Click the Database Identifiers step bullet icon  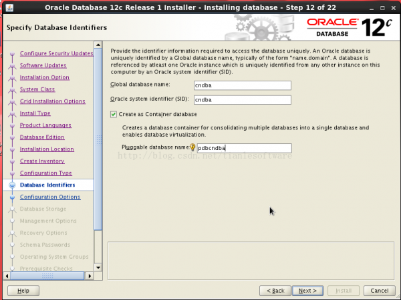(12, 185)
